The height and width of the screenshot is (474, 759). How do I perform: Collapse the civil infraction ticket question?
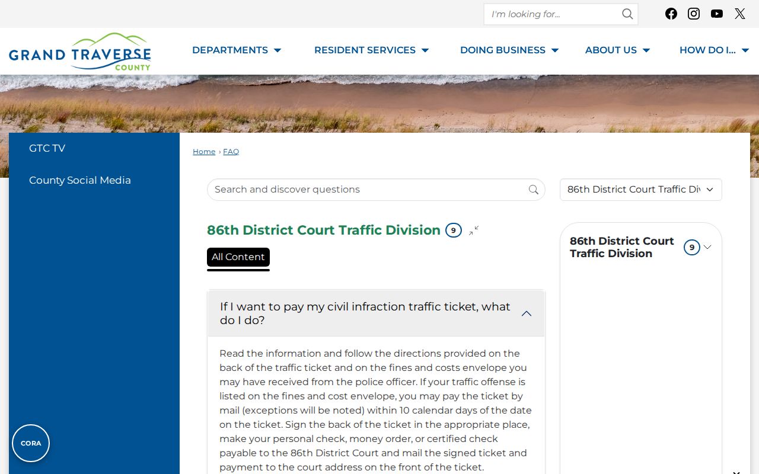coord(376,313)
